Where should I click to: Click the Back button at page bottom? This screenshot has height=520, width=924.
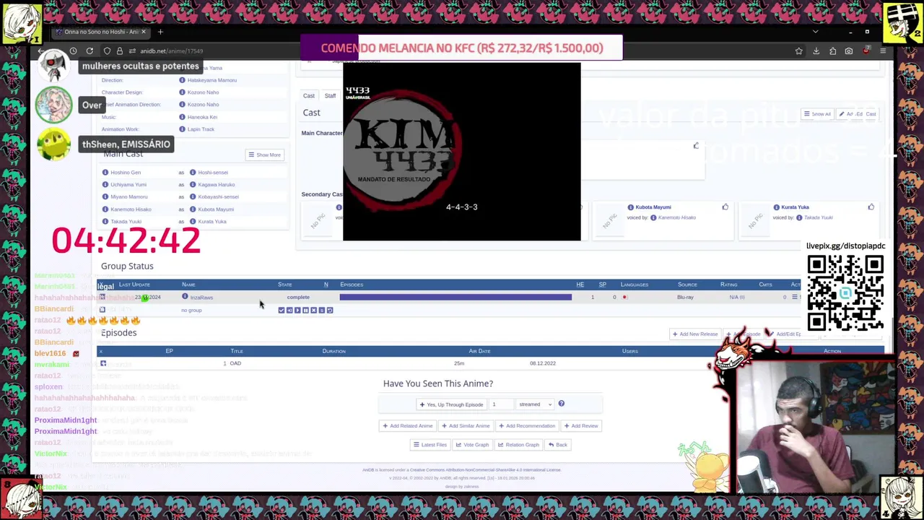557,445
